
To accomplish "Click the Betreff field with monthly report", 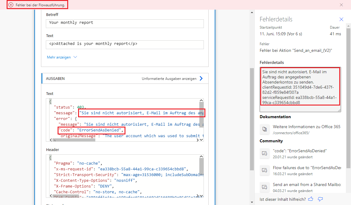I will point(125,24).
